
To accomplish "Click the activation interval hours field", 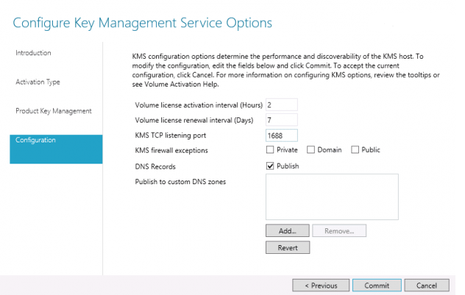I will [x=281, y=105].
